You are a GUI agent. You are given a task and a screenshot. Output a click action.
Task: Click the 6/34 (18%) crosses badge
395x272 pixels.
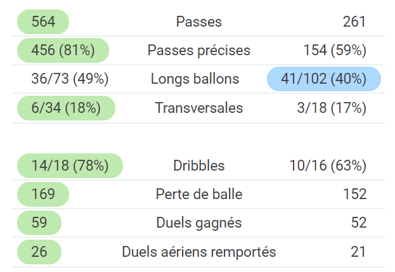pyautogui.click(x=66, y=108)
